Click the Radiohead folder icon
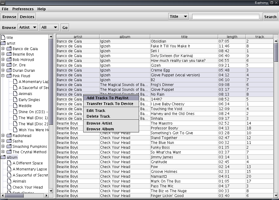Image resolution: width=279 pixels, height=200 pixels. tap(9, 135)
